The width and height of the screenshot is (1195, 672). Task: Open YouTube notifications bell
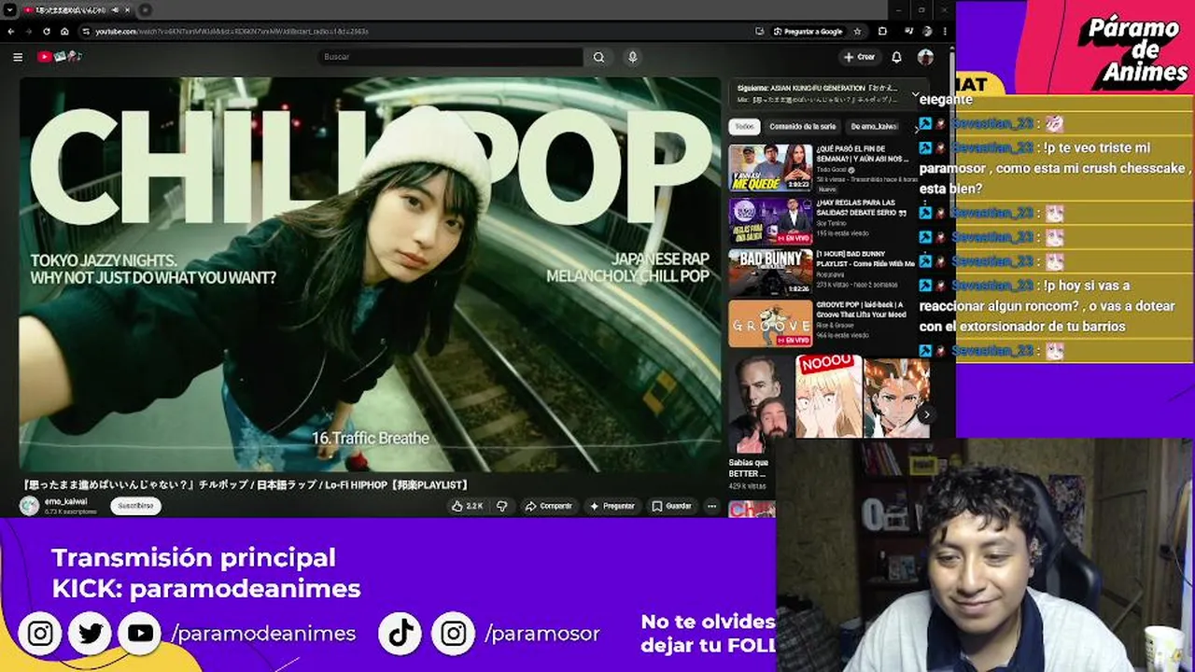[x=896, y=57]
